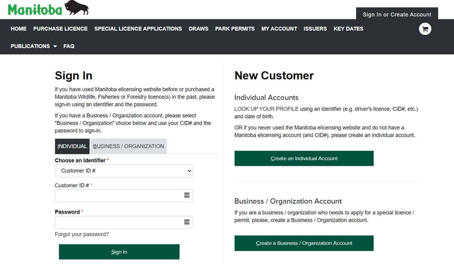Viewport: 454px width, 264px height.
Task: Click password manager icon in Password field
Action: [187, 222]
